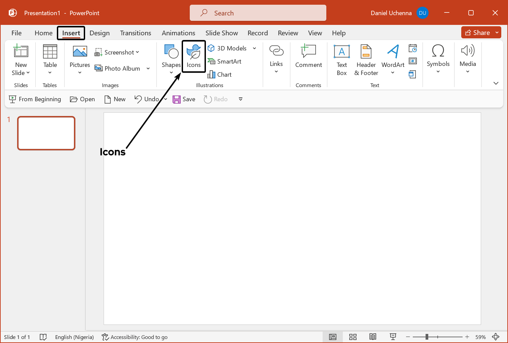Switch to Slide Sorter view
The width and height of the screenshot is (508, 343).
pyautogui.click(x=353, y=337)
